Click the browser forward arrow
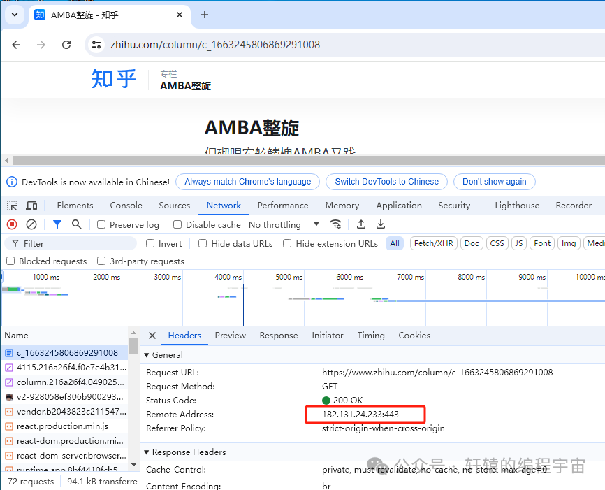 click(41, 45)
